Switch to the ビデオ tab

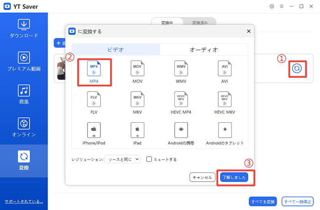pyautogui.click(x=115, y=50)
